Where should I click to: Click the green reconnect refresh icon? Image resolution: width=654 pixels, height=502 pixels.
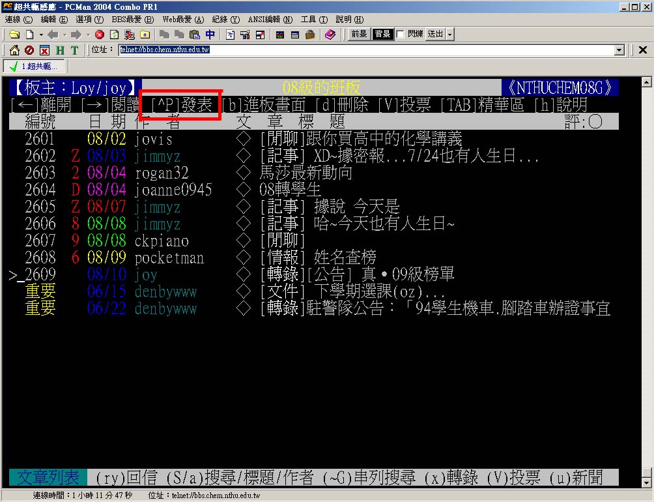click(114, 35)
